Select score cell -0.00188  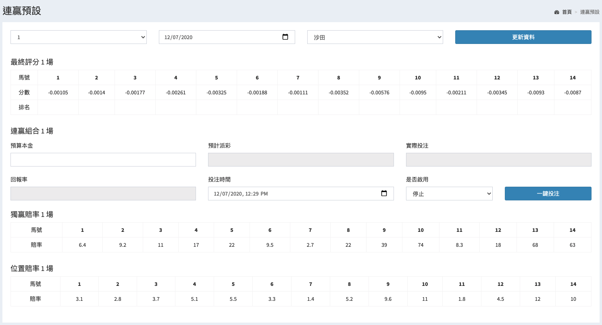tap(257, 92)
